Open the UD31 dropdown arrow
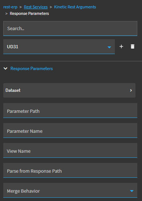The width and height of the screenshot is (142, 201). 109,47
